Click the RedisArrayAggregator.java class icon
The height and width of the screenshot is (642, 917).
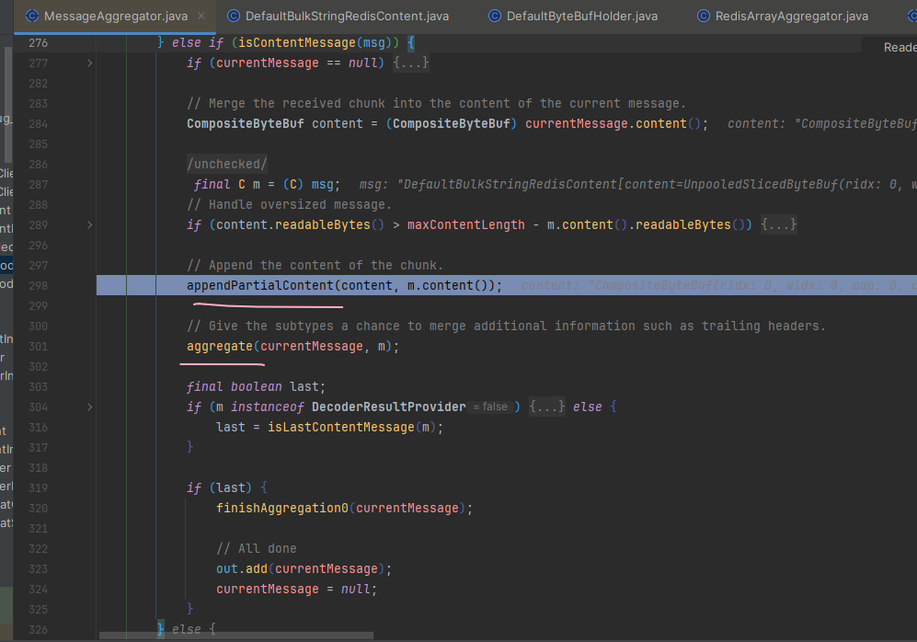(704, 16)
